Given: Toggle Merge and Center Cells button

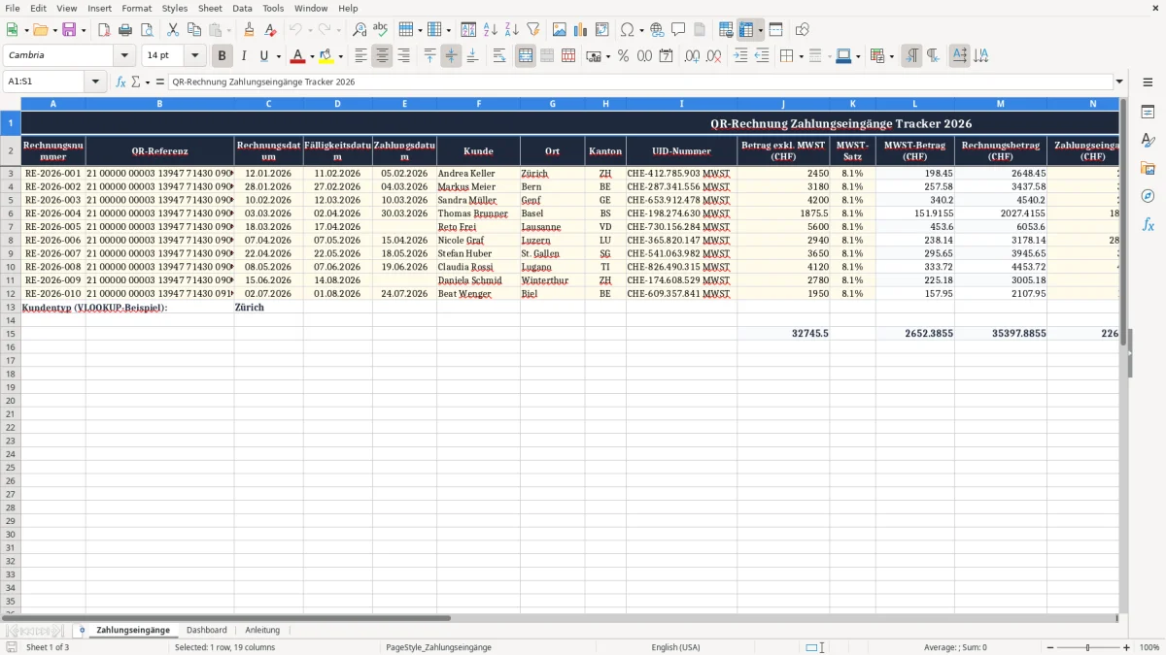Looking at the screenshot, I should (526, 56).
